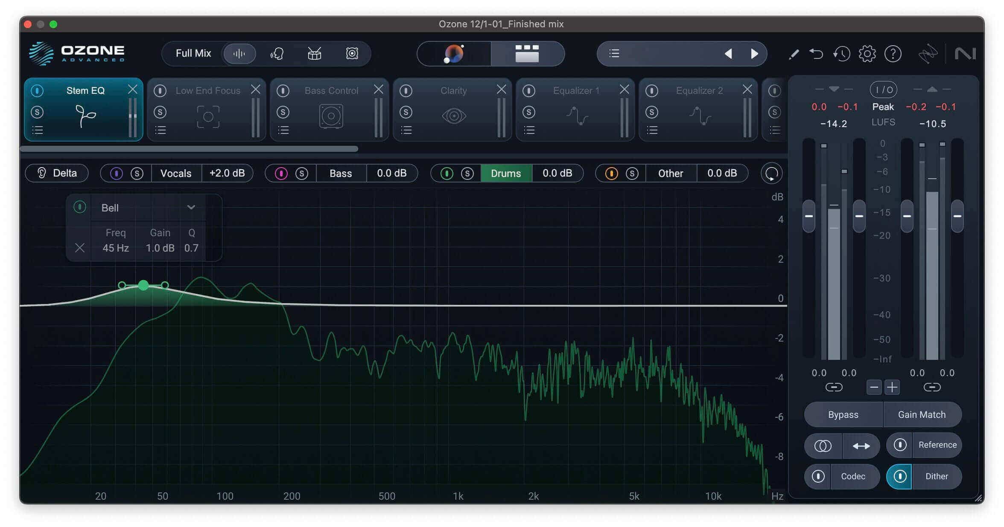Click the Dither button
The image size is (1004, 527).
(937, 476)
